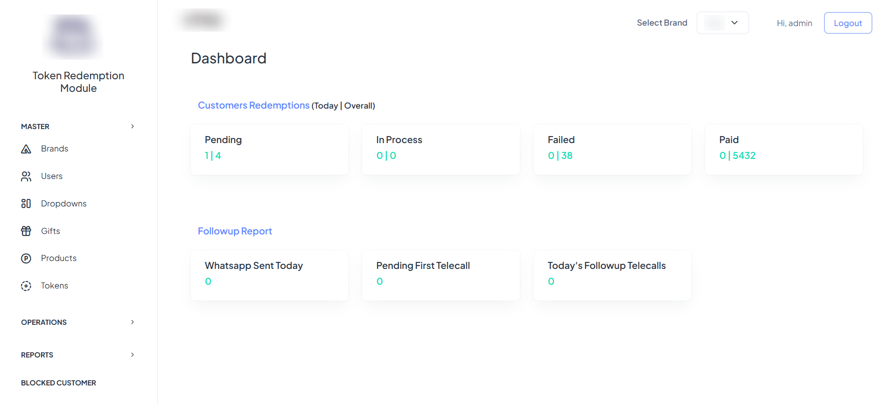896x405 pixels.
Task: Open the Gifts menu entry
Action: click(x=50, y=231)
